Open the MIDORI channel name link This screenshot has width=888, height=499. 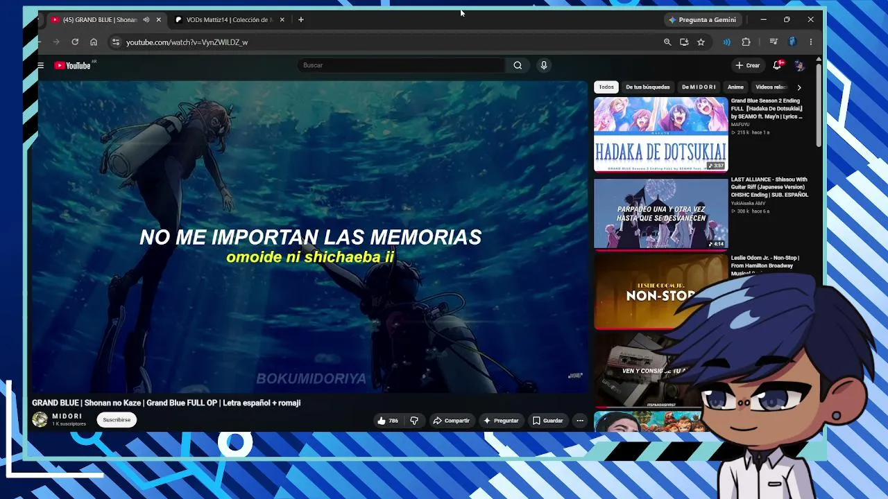click(x=67, y=416)
